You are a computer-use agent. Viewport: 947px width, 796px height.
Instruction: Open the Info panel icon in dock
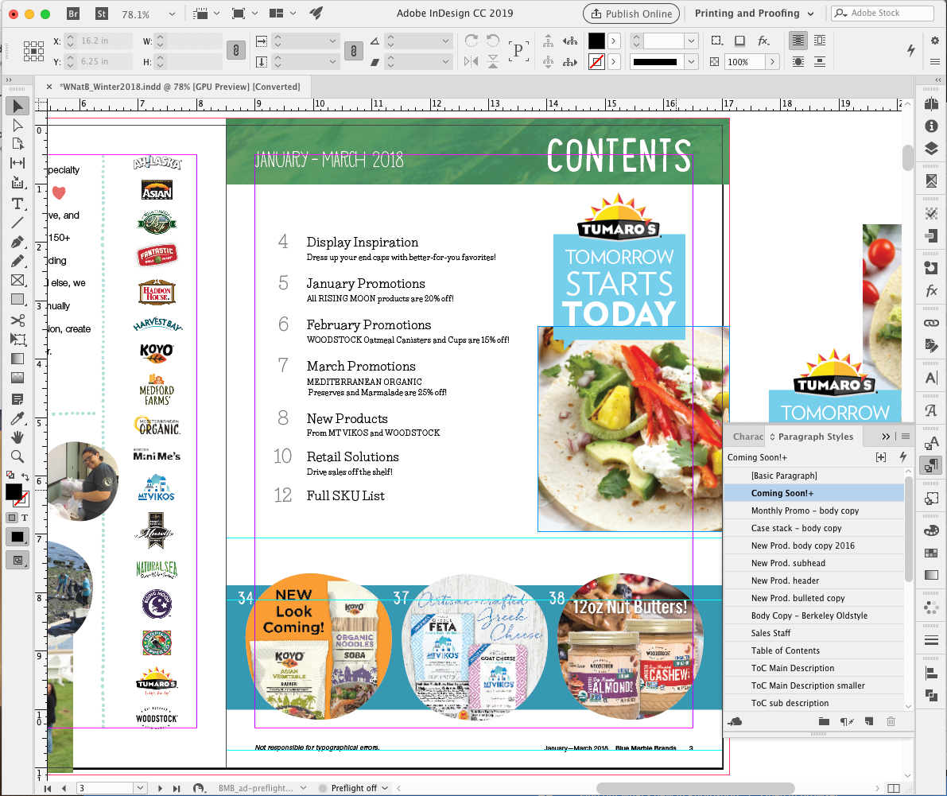tap(931, 126)
